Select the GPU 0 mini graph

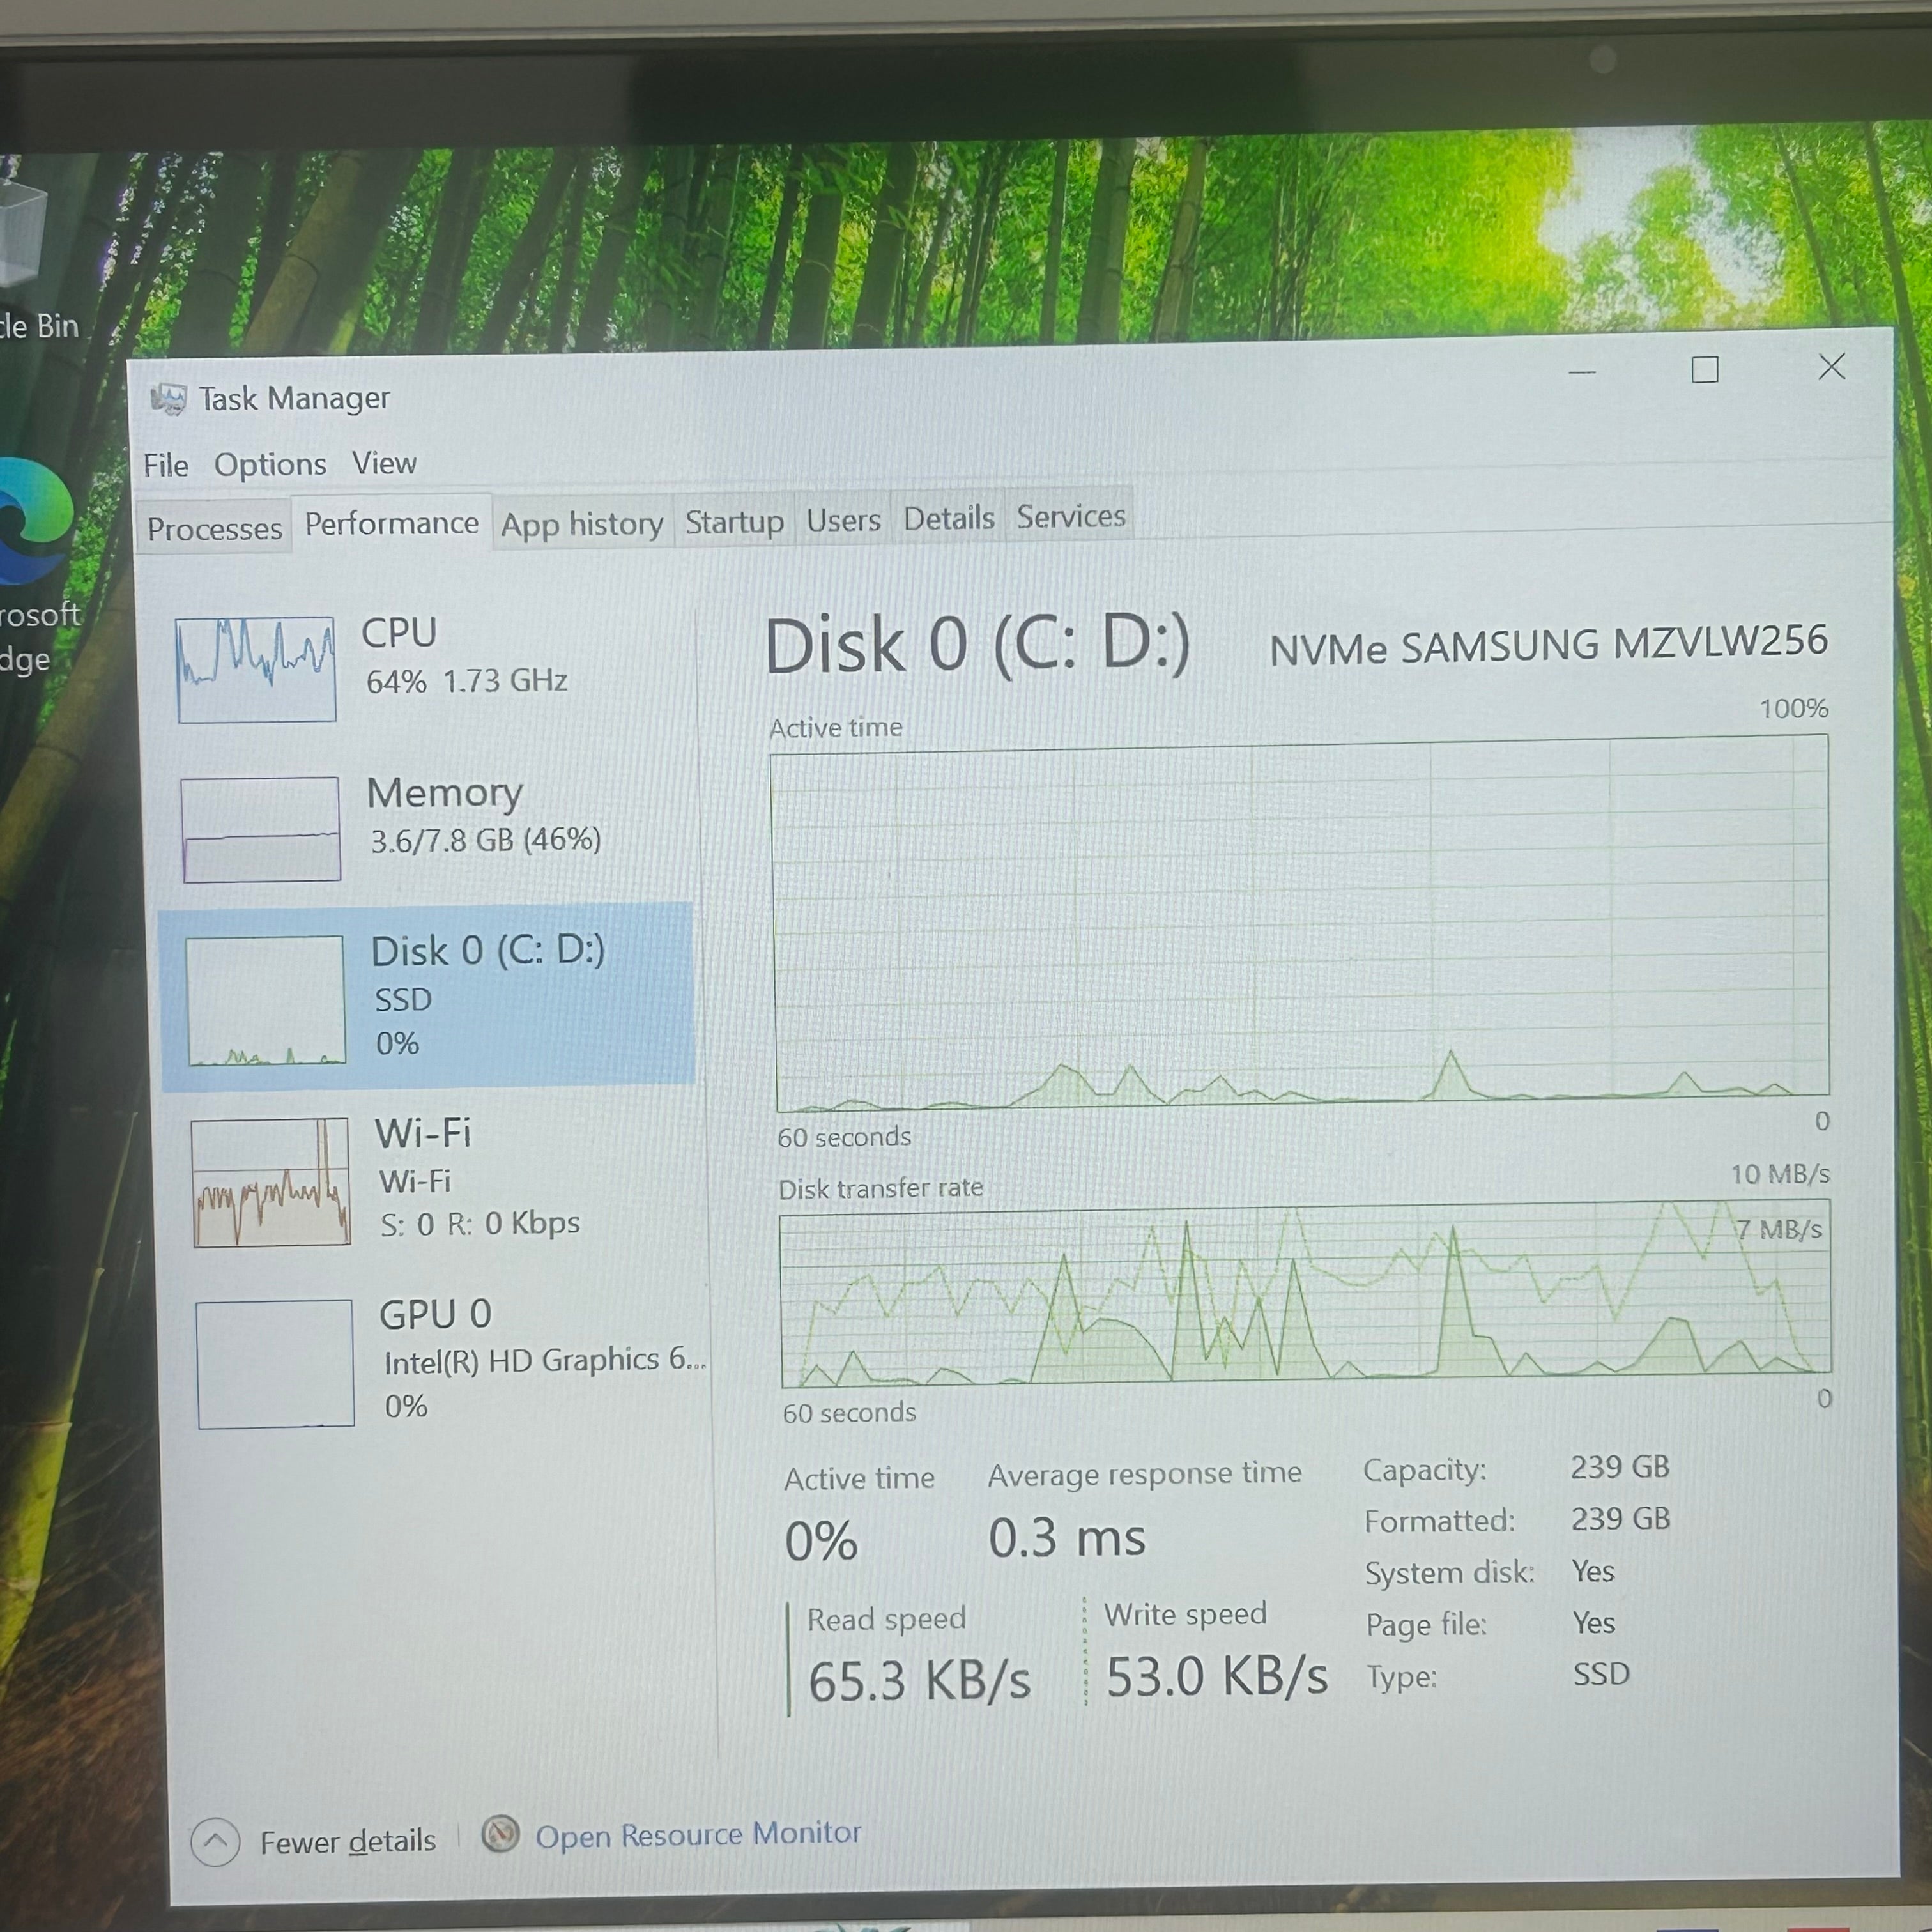pos(275,1364)
